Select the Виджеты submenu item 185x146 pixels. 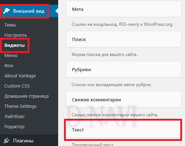pos(15,45)
